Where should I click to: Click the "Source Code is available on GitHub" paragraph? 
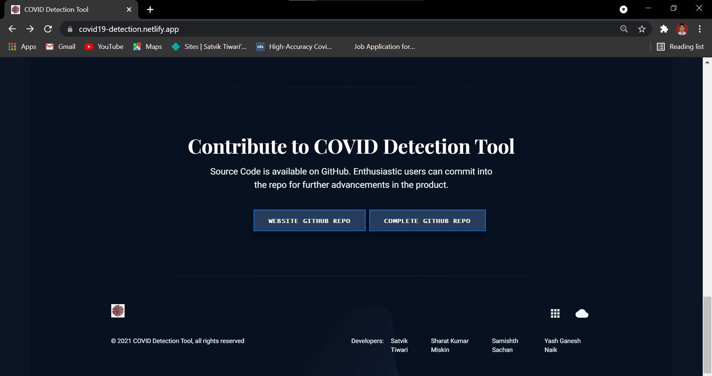(x=351, y=178)
